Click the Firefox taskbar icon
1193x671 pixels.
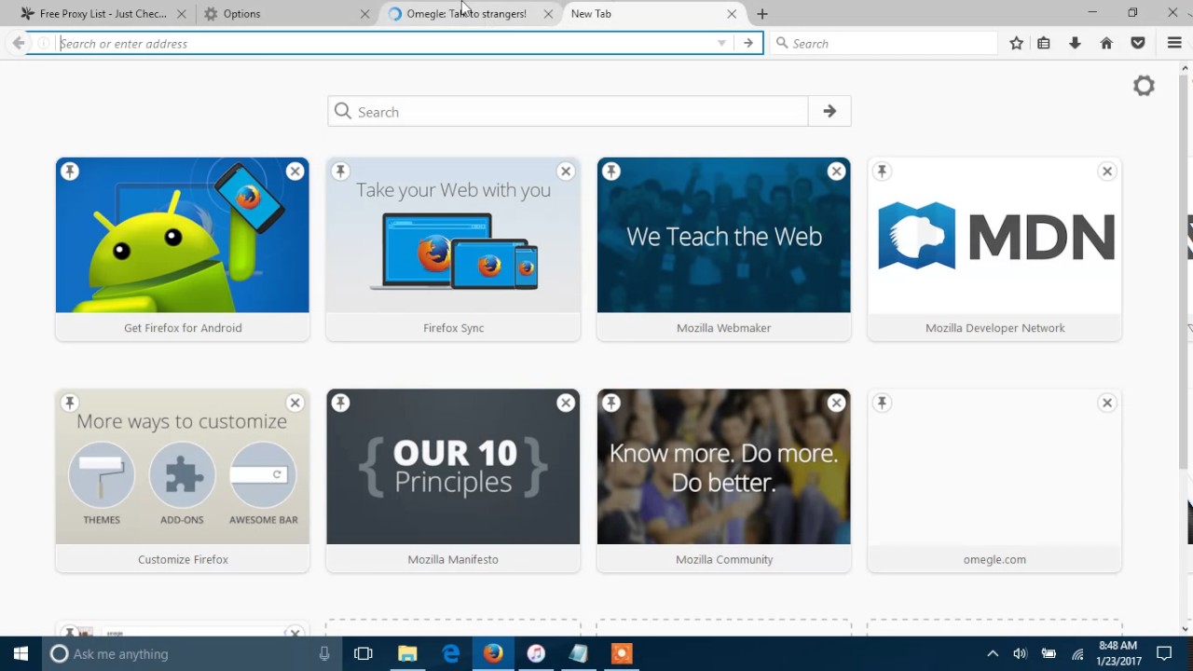[x=493, y=654]
